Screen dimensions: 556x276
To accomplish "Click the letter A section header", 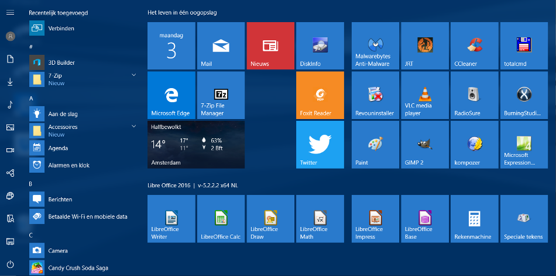I will (31, 98).
